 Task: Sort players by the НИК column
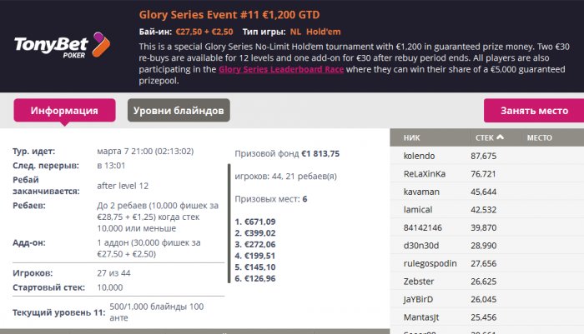tap(411, 137)
